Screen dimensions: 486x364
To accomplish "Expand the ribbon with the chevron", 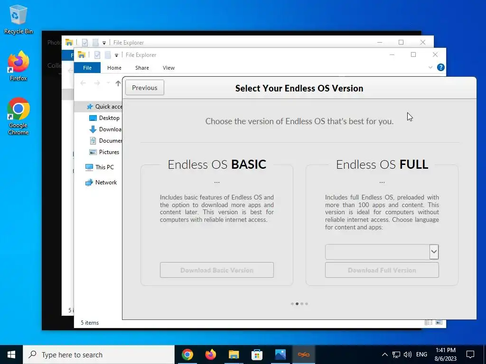I will tap(430, 67).
